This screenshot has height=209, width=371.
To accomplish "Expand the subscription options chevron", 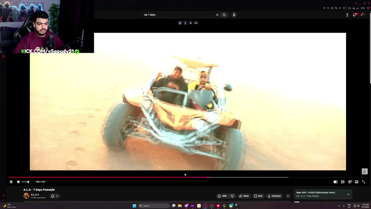I will pyautogui.click(x=57, y=196).
